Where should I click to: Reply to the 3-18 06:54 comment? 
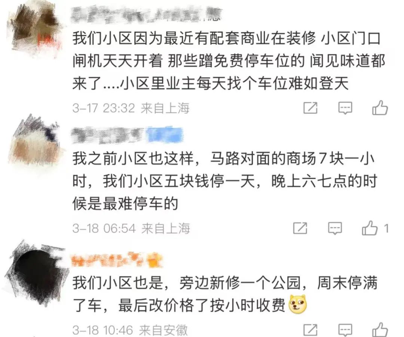[x=335, y=228]
